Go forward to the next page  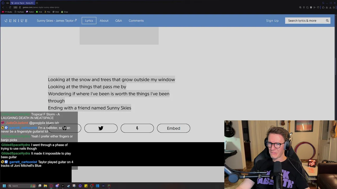point(6,7)
